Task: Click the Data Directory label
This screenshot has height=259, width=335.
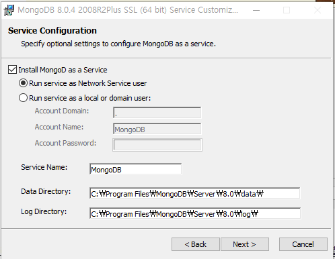Action: pos(46,191)
